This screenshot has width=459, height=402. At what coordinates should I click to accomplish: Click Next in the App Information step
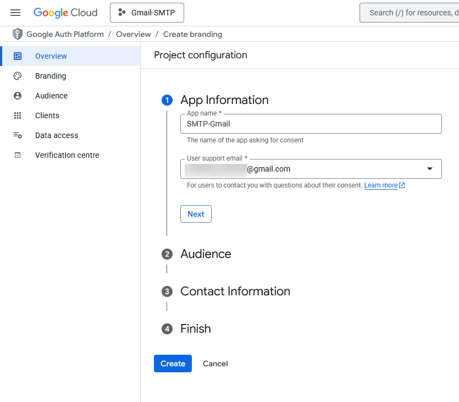click(x=196, y=214)
